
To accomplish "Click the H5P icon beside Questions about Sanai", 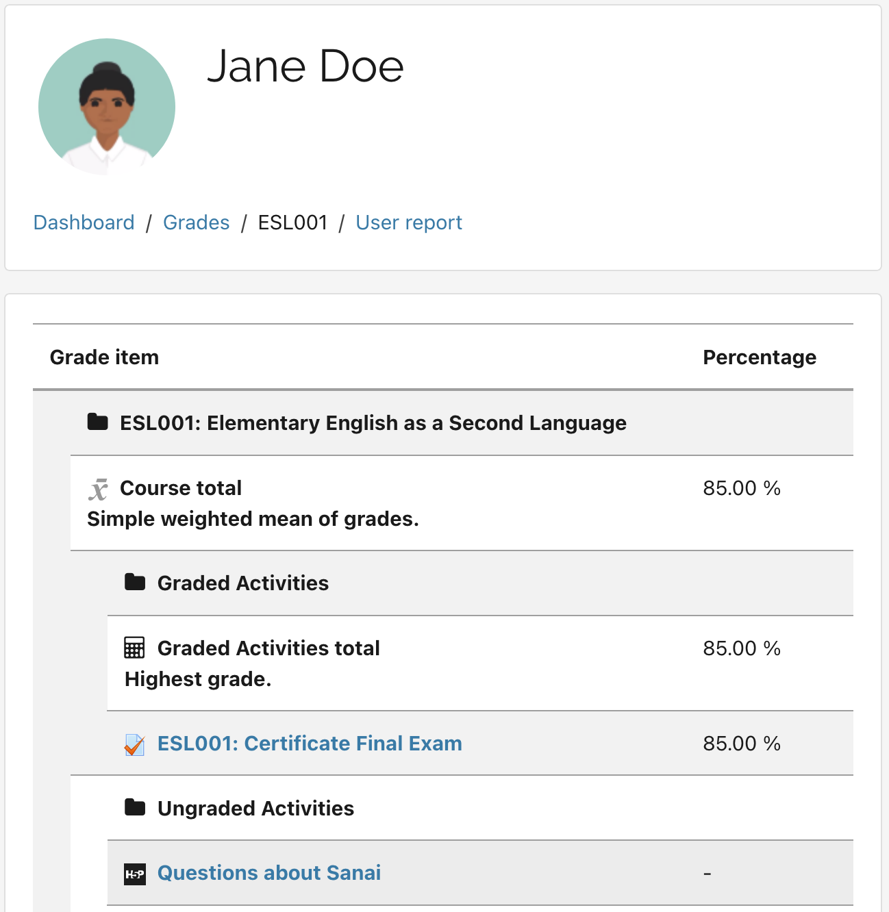I will click(135, 874).
